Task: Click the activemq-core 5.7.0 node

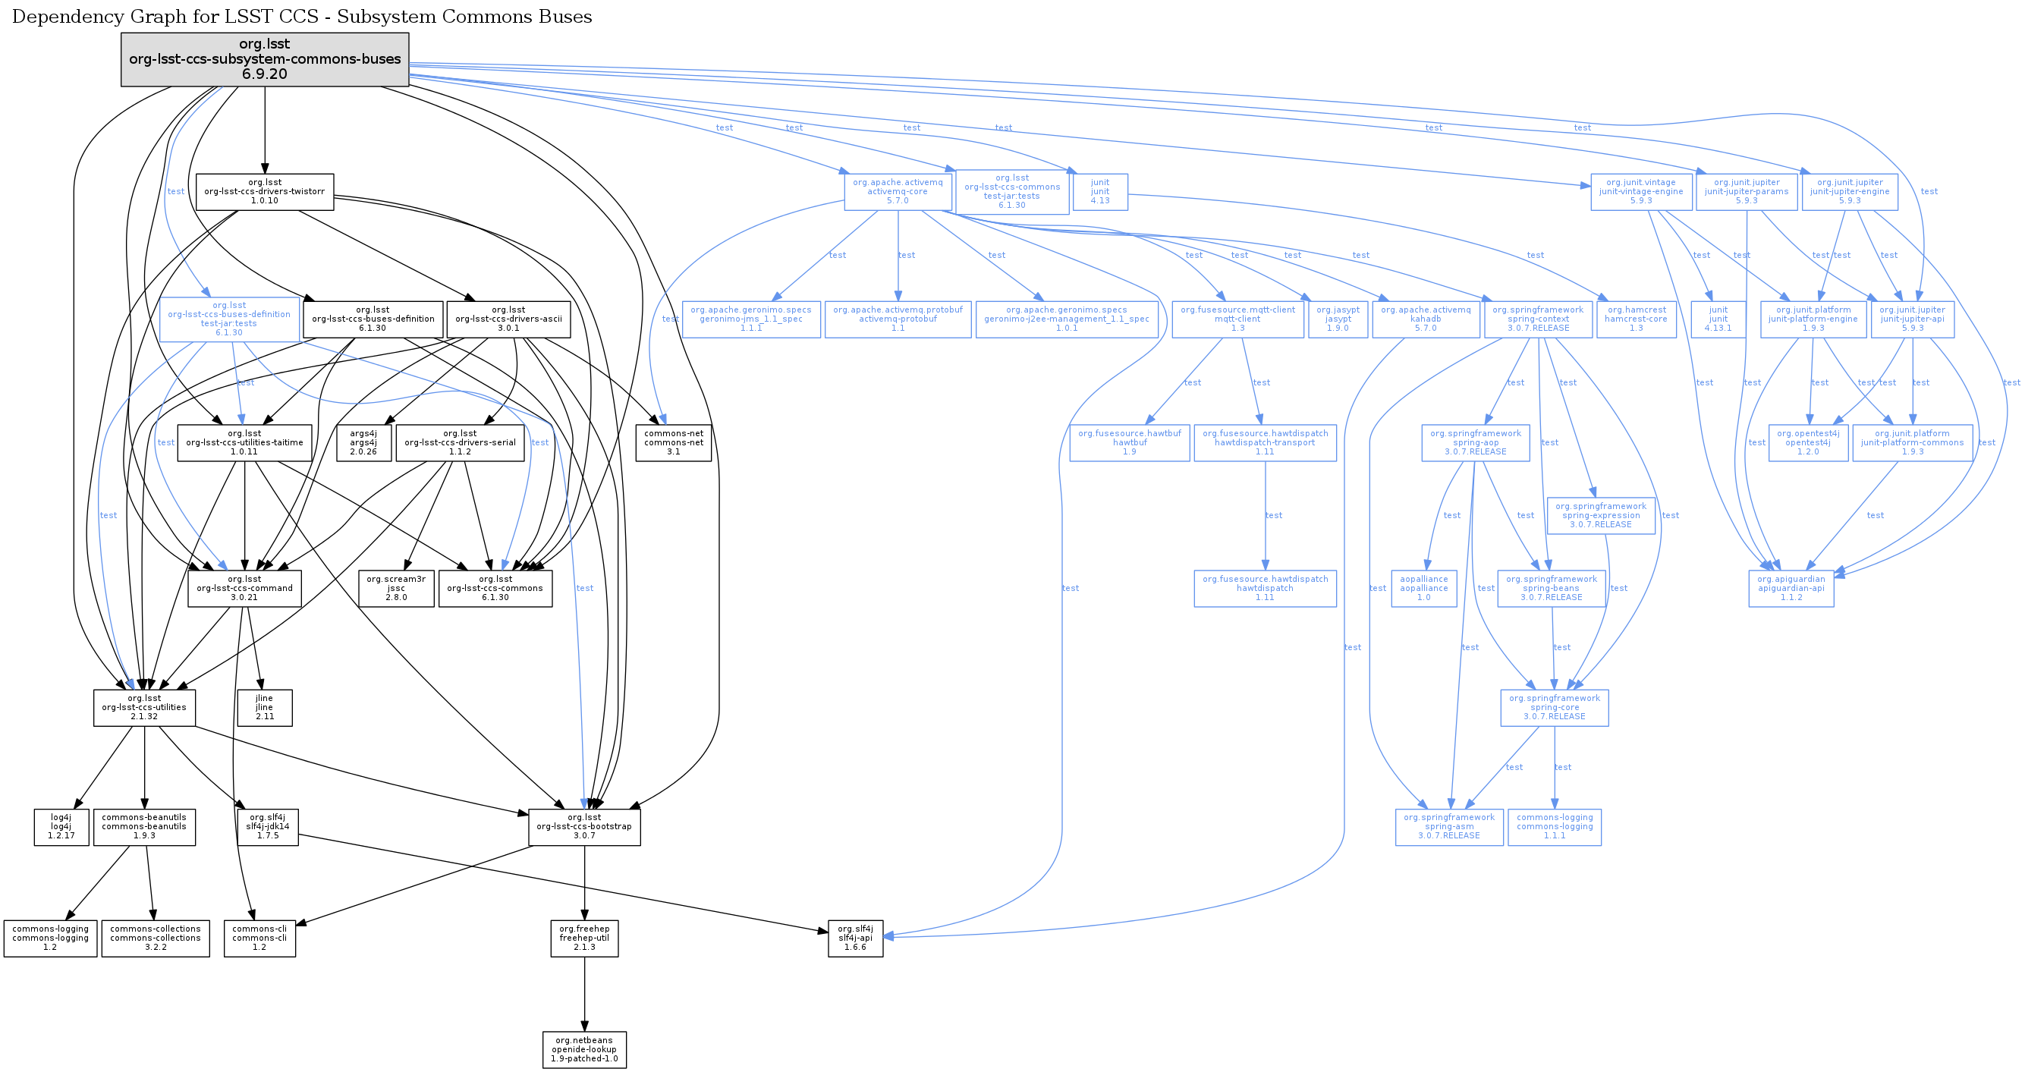Action: [898, 192]
